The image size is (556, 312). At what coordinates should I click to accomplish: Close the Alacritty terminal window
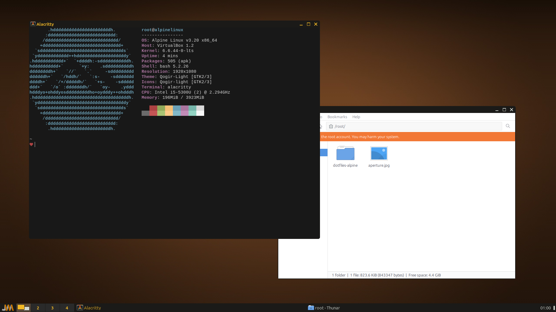316,24
